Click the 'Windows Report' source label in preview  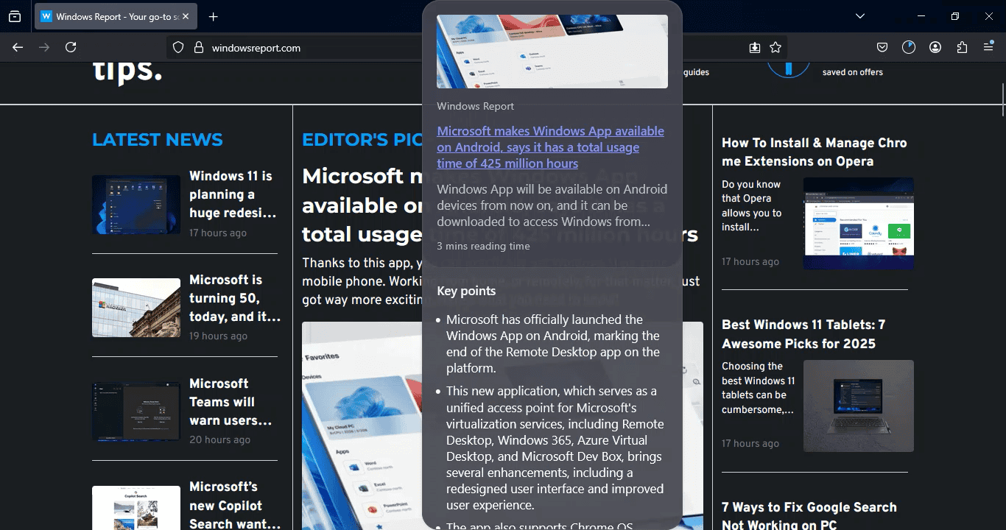475,106
